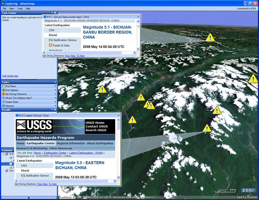Open the Help menu
The height and width of the screenshot is (200, 259).
pos(28,8)
